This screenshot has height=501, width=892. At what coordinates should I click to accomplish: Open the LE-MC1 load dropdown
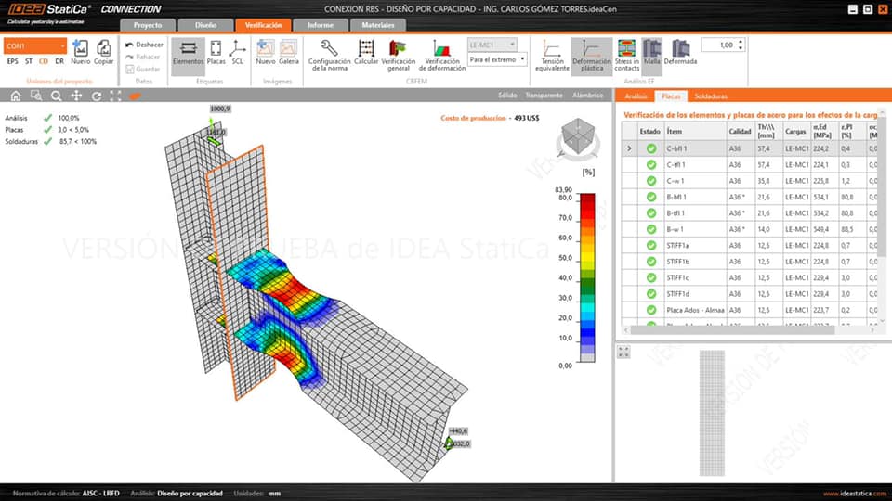coord(492,45)
